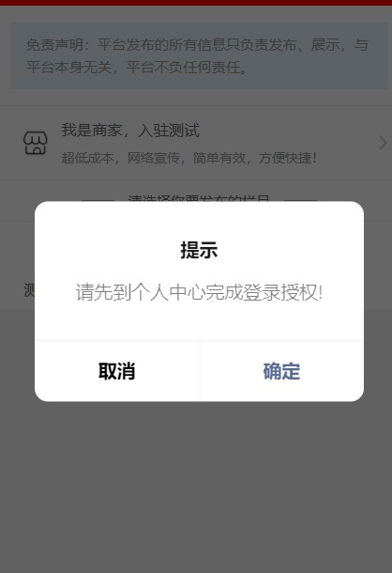Click the 简单有效 text in merchant subtitle
This screenshot has height=573, width=392.
[219, 158]
